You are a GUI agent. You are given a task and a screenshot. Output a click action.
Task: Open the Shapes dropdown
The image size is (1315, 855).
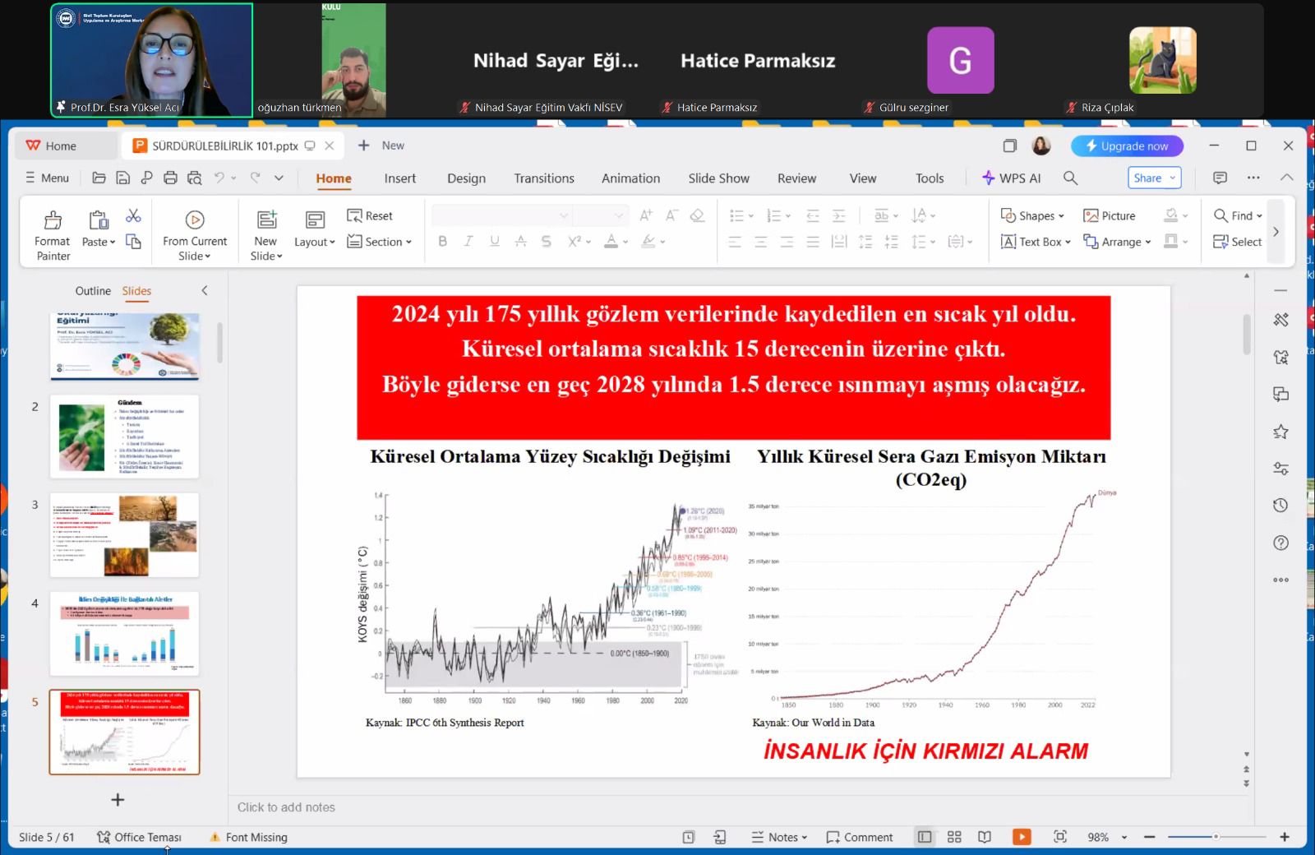[x=1032, y=215]
